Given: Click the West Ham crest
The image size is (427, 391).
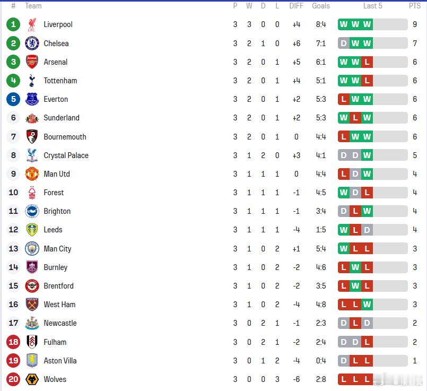Looking at the screenshot, I should point(32,305).
